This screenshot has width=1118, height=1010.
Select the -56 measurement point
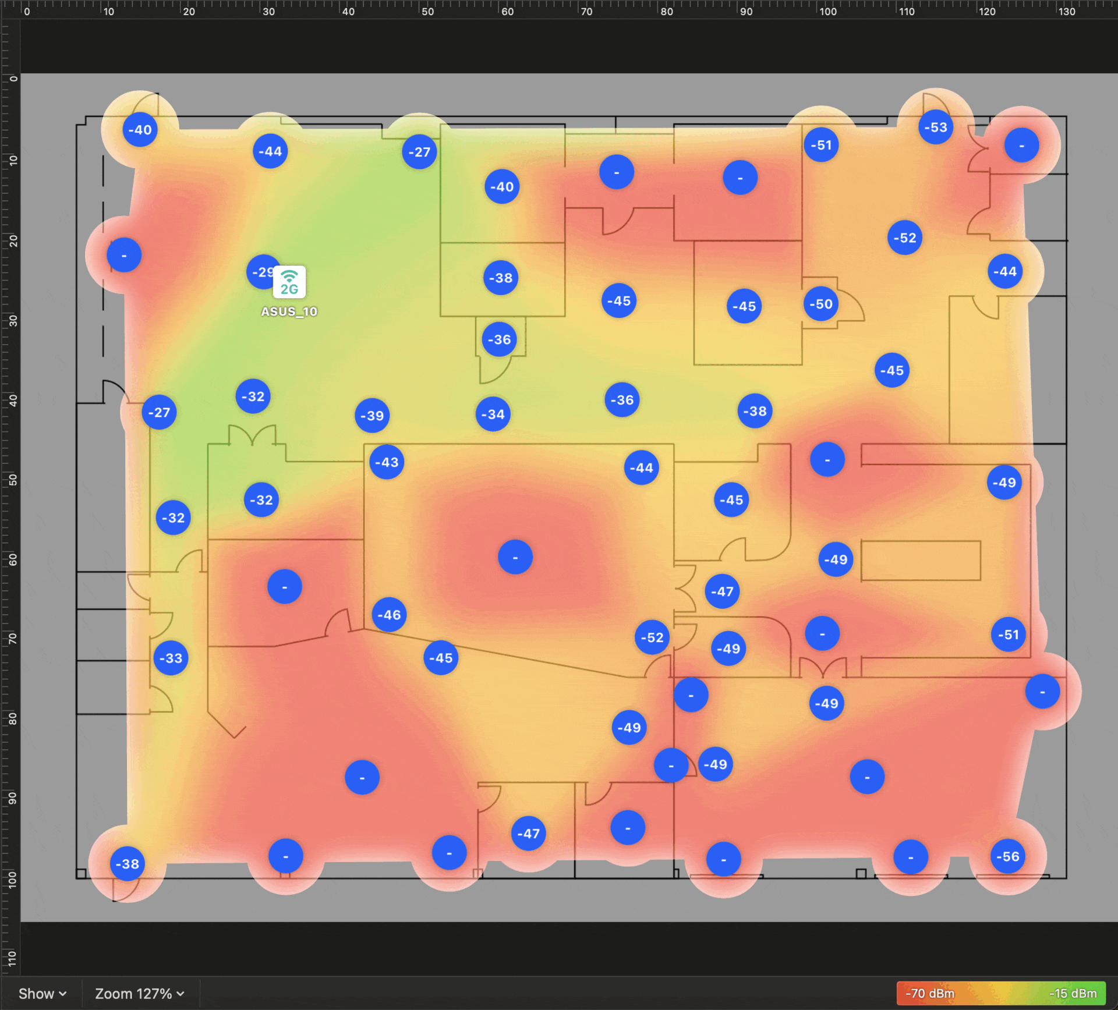click(1008, 857)
